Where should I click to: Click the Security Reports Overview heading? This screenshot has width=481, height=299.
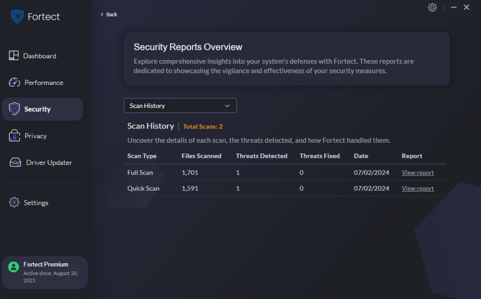pyautogui.click(x=188, y=47)
